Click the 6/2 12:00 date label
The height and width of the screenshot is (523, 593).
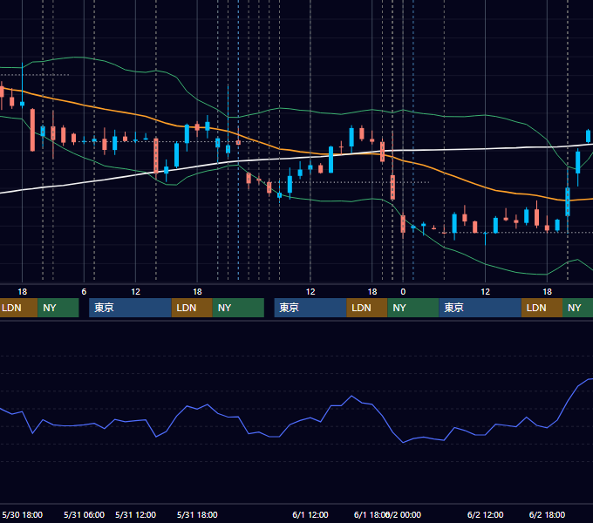[485, 514]
